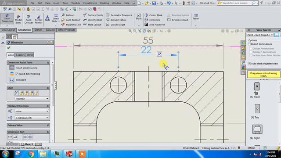Screen dimensions: 281x158
Task: Apply Area Hatch/Fill
Action: tap(155, 25)
